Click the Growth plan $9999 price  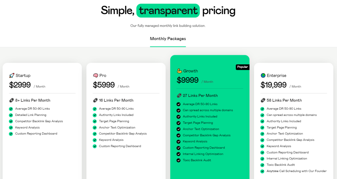click(188, 80)
